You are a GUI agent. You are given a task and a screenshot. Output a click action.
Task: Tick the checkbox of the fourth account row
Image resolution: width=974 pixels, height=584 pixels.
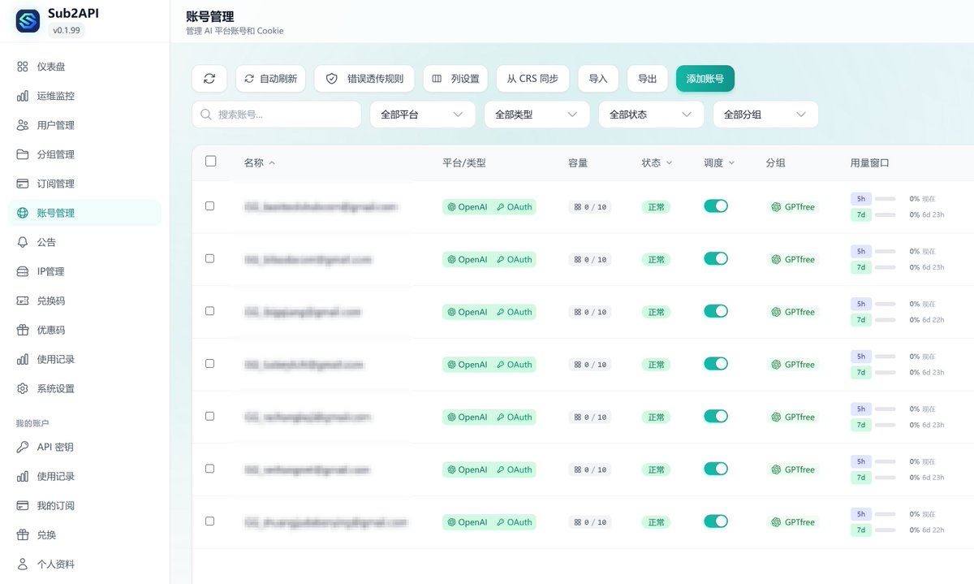click(209, 364)
